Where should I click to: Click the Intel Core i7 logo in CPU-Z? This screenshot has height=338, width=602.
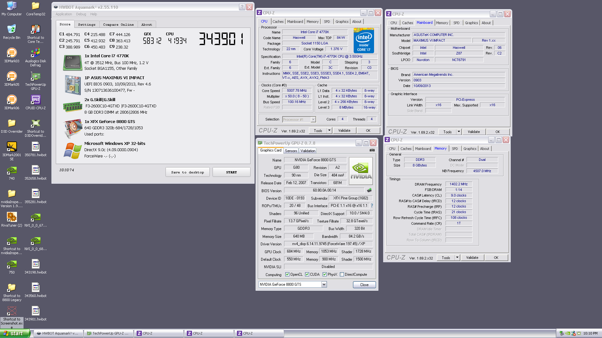tap(364, 40)
